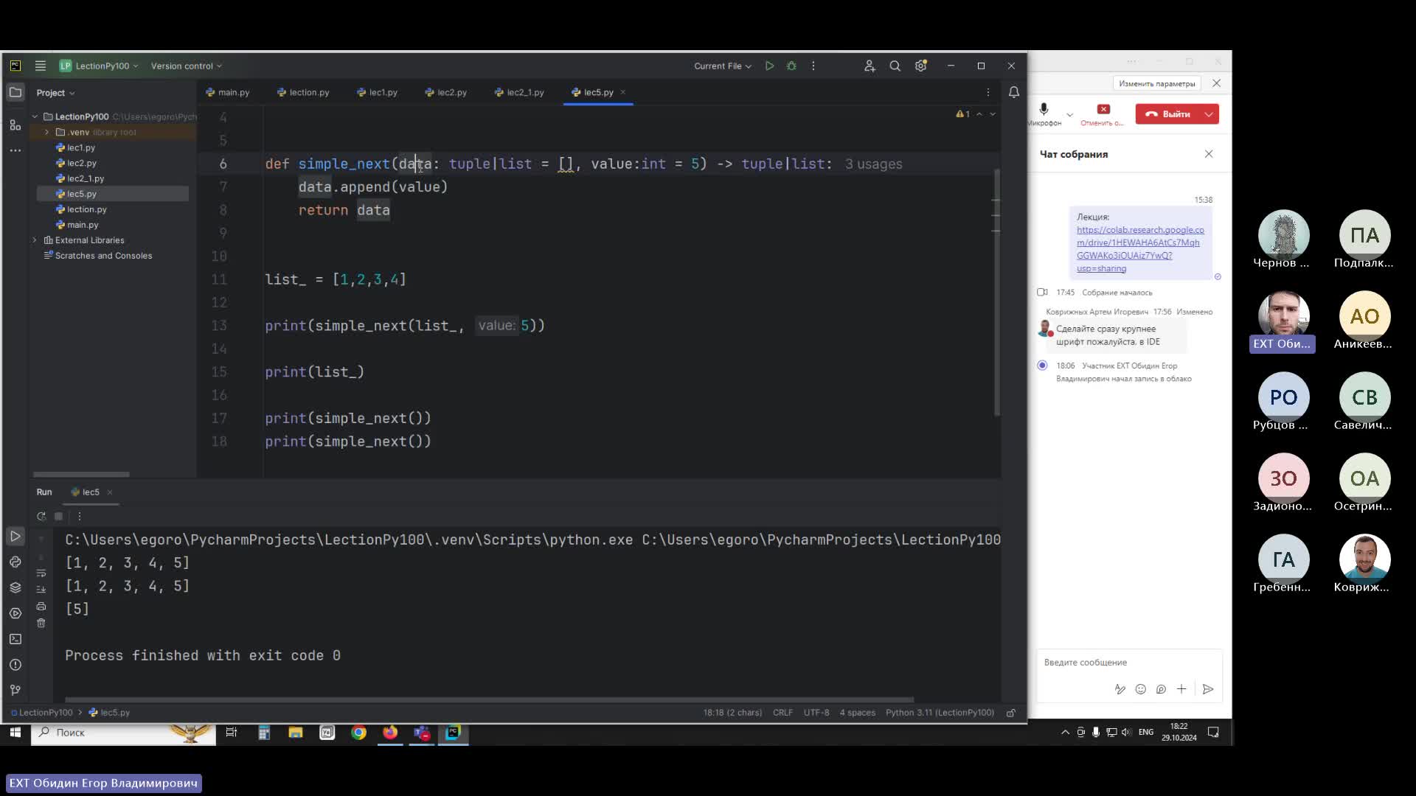
Task: Open Version Control git icon
Action: point(15,690)
